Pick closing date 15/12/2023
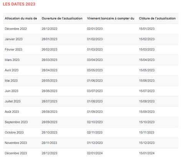The height and width of the screenshot is (160, 182). click(x=147, y=143)
